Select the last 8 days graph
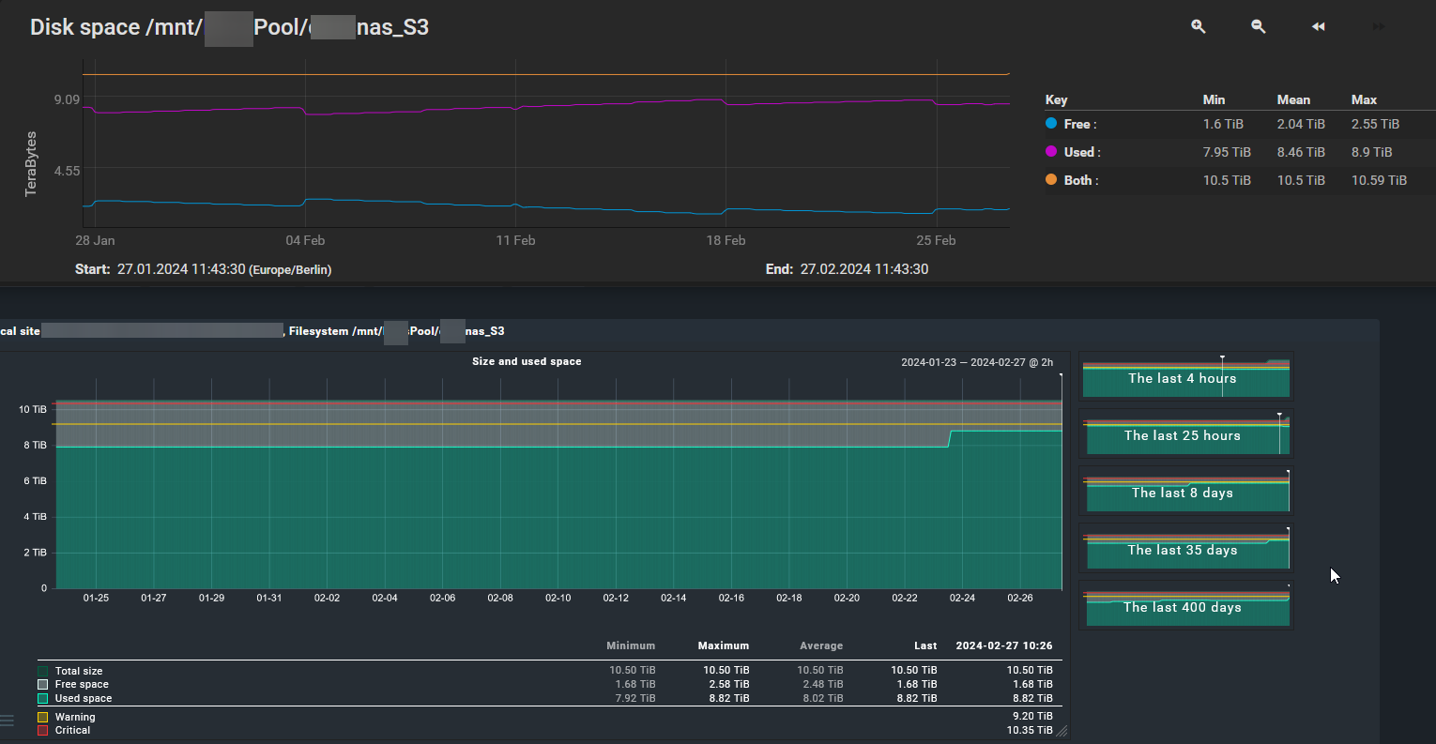Image resolution: width=1436 pixels, height=744 pixels. [1185, 493]
